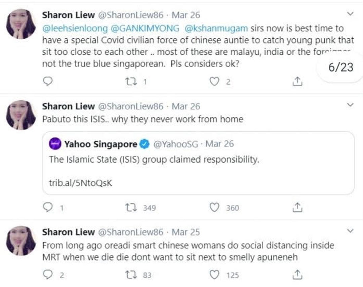363x287 pixels.
Task: Open Sharon Liew's avatar on first tweet
Action: (x=21, y=23)
